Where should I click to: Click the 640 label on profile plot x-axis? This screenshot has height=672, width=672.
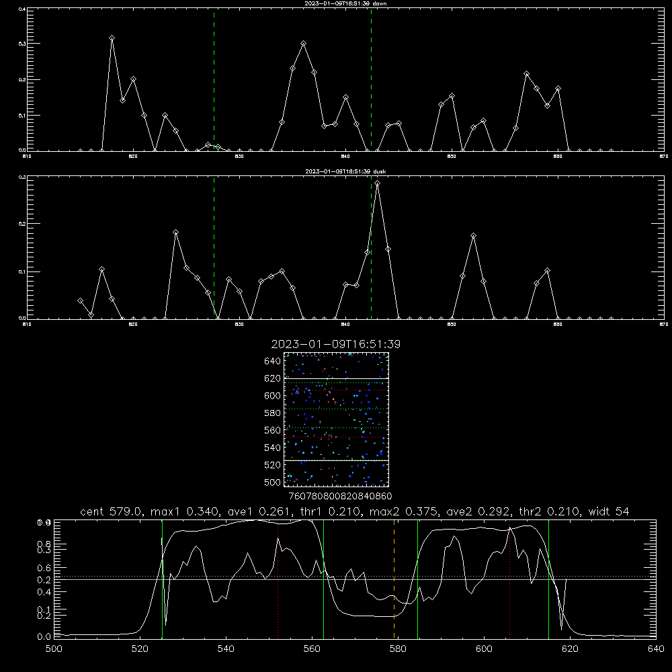click(656, 649)
